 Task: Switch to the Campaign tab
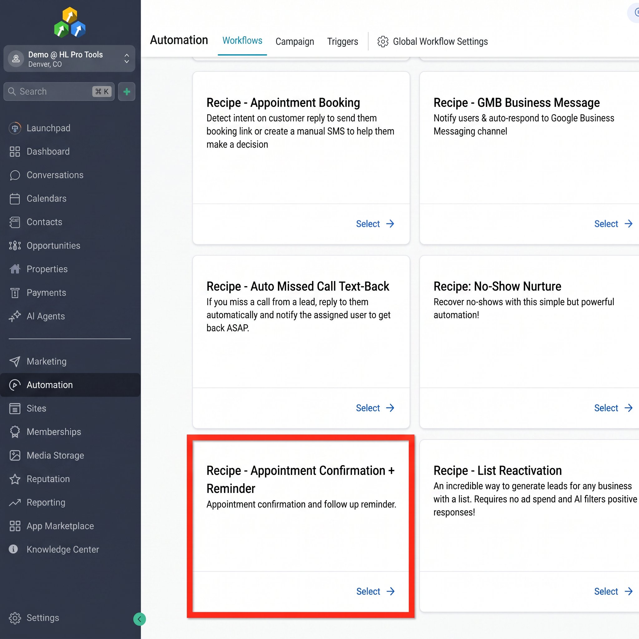[295, 41]
